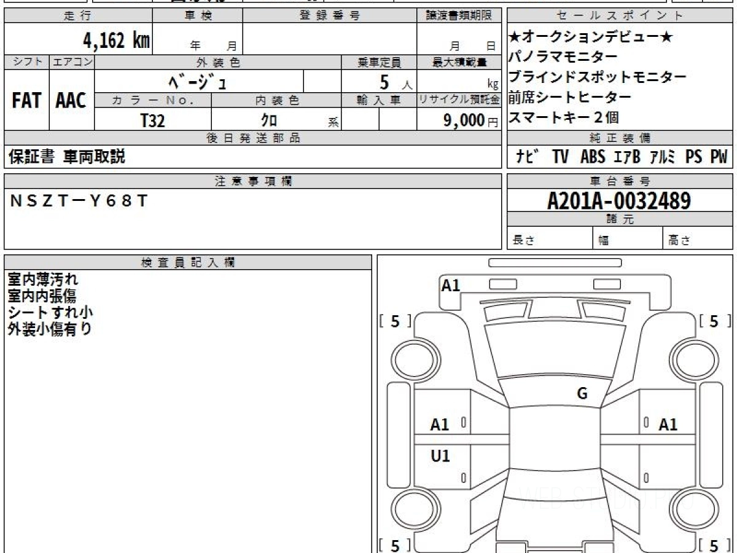Click the 幅 width field
This screenshot has width=737, height=553.
click(628, 239)
